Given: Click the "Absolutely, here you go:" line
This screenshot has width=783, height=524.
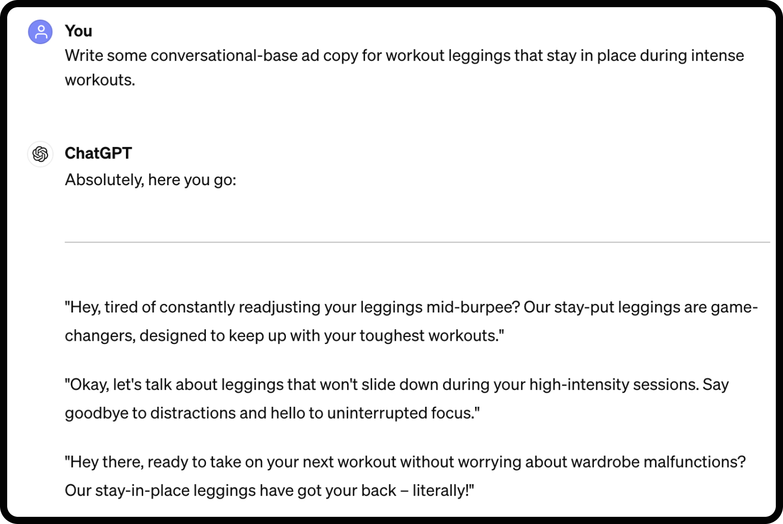Looking at the screenshot, I should point(150,180).
